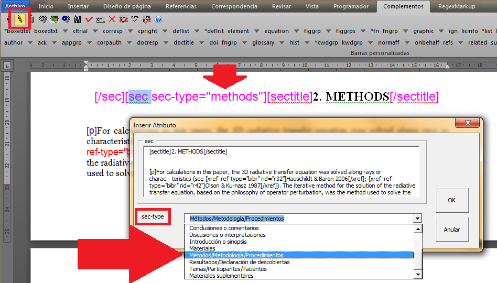Screen dimensions: 497x283
Task: Switch to the Referencias ribbon tab
Action: click(181, 6)
